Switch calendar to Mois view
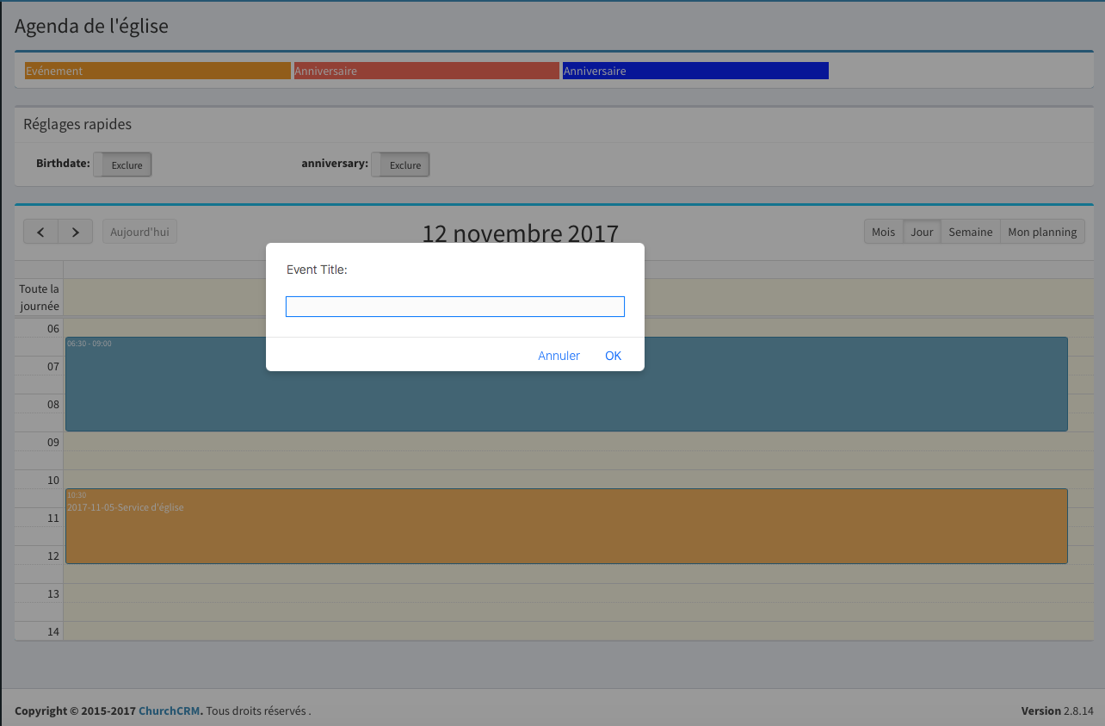 click(x=884, y=232)
